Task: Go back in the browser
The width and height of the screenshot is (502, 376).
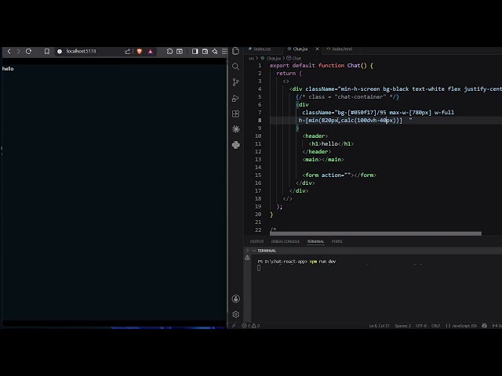Action: click(x=9, y=51)
